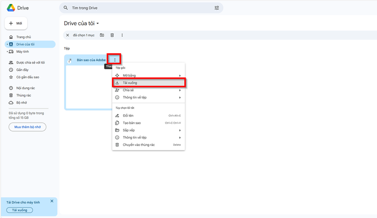The width and height of the screenshot is (377, 218).
Task: Choose 'Mở bằng' from context menu
Action: pos(148,75)
